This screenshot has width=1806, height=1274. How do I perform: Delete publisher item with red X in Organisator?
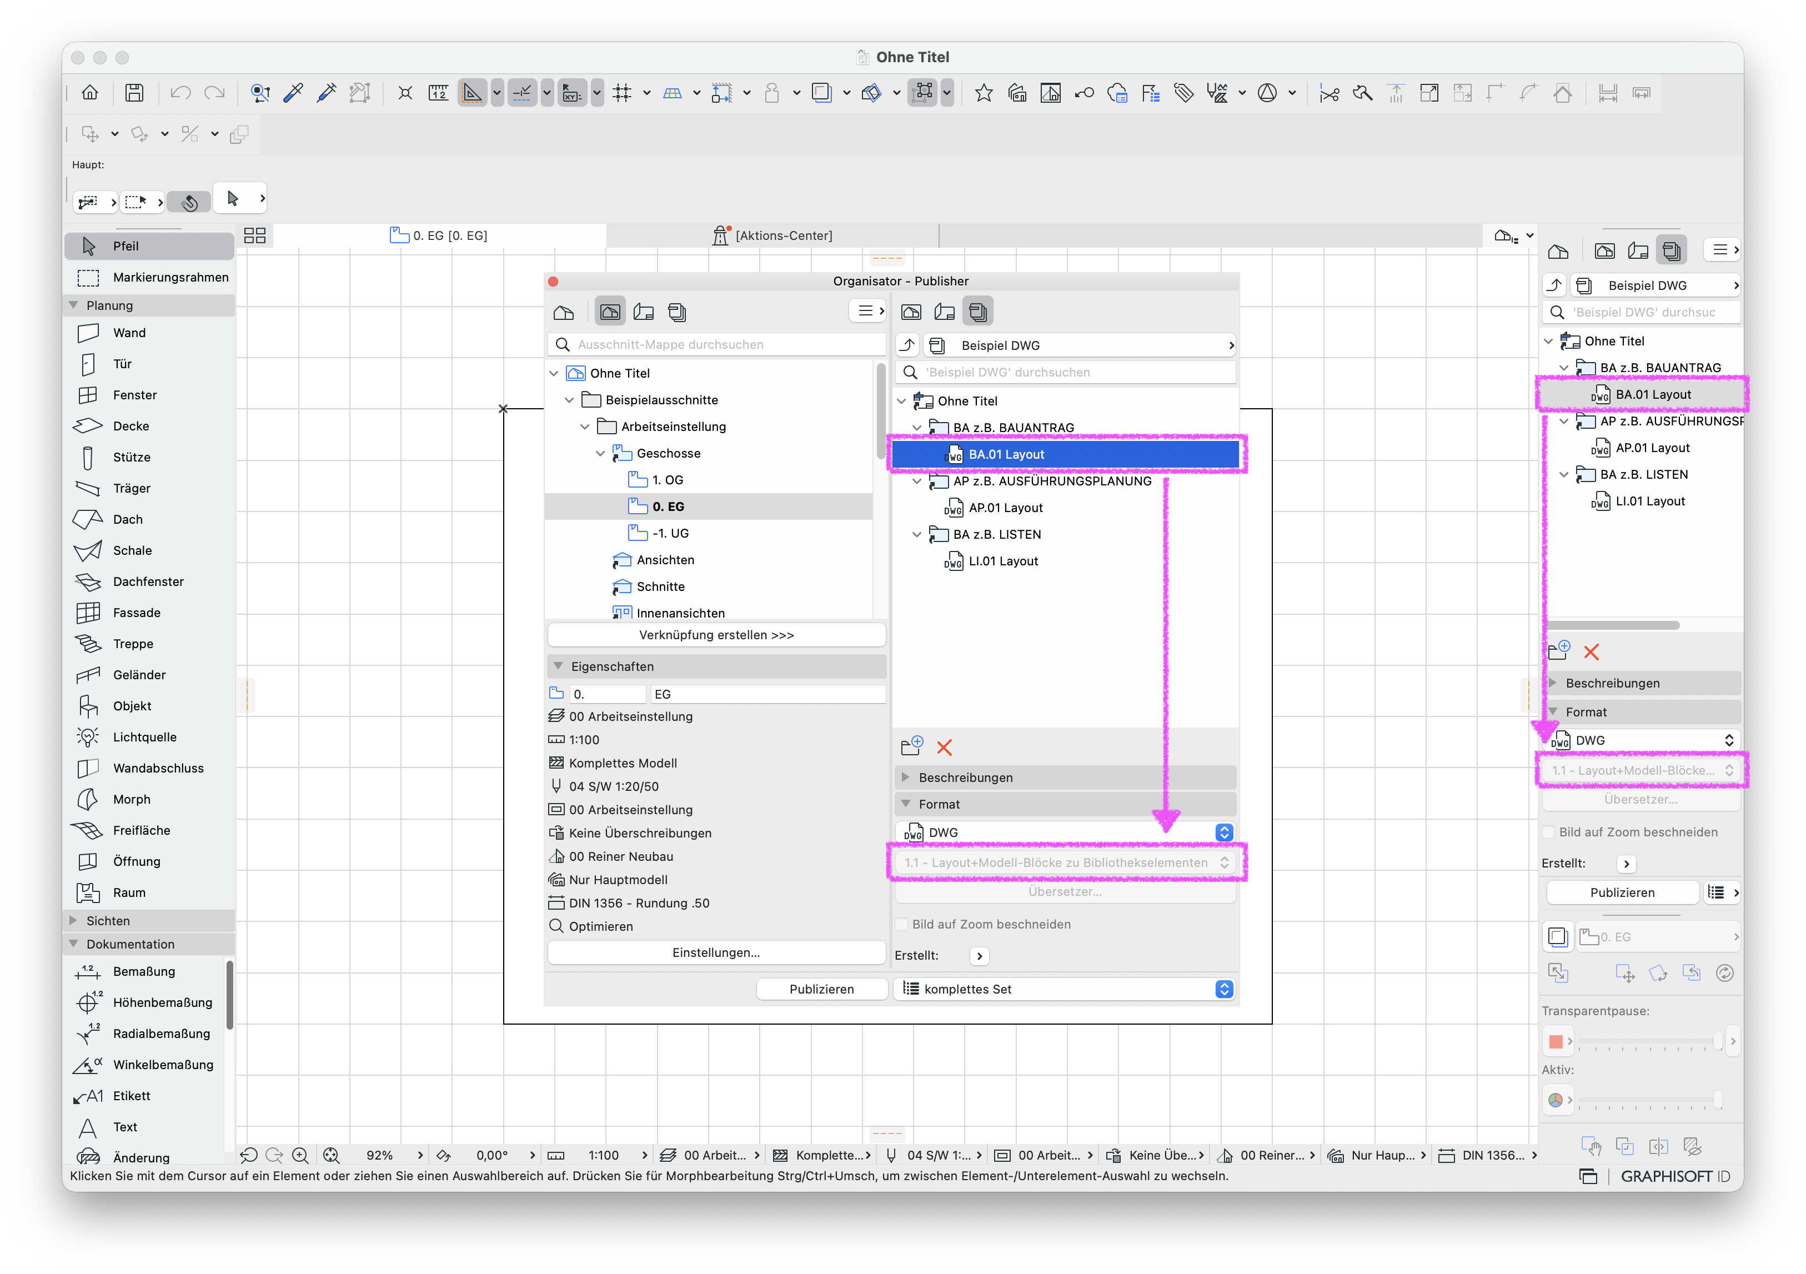coord(945,747)
